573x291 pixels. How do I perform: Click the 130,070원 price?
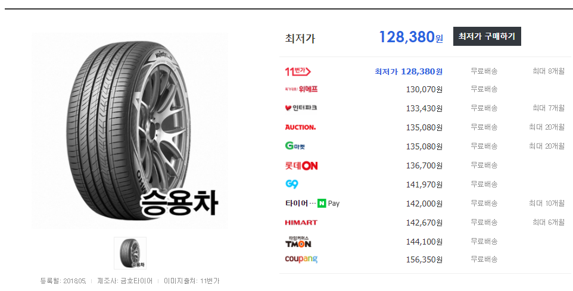[x=424, y=89]
